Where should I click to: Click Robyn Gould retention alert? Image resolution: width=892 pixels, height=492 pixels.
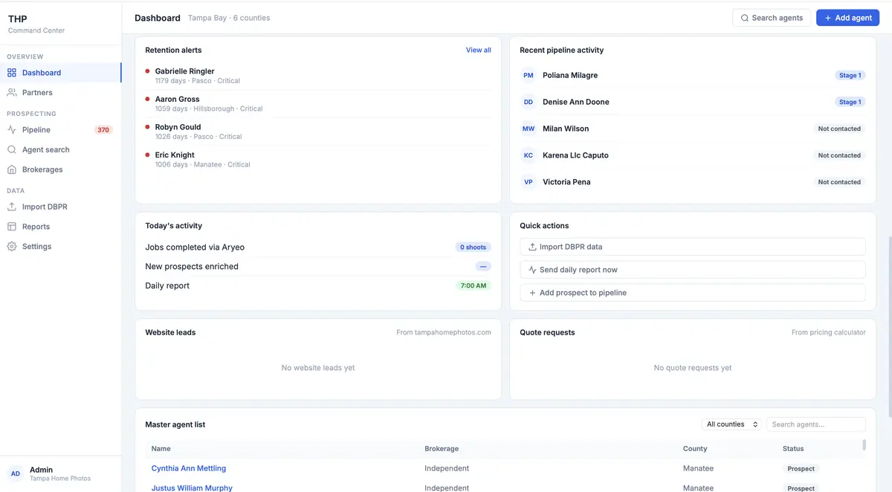318,132
